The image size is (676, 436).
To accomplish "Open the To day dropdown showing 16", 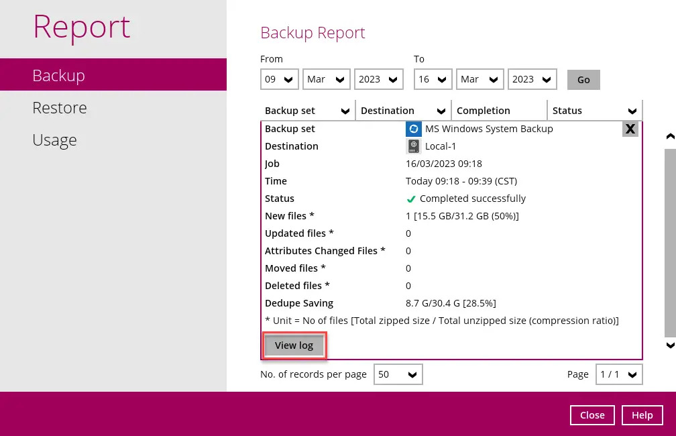I will click(x=433, y=79).
